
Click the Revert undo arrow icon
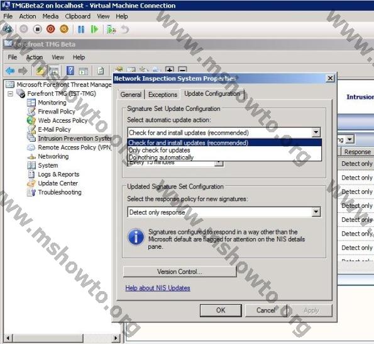pos(124,30)
